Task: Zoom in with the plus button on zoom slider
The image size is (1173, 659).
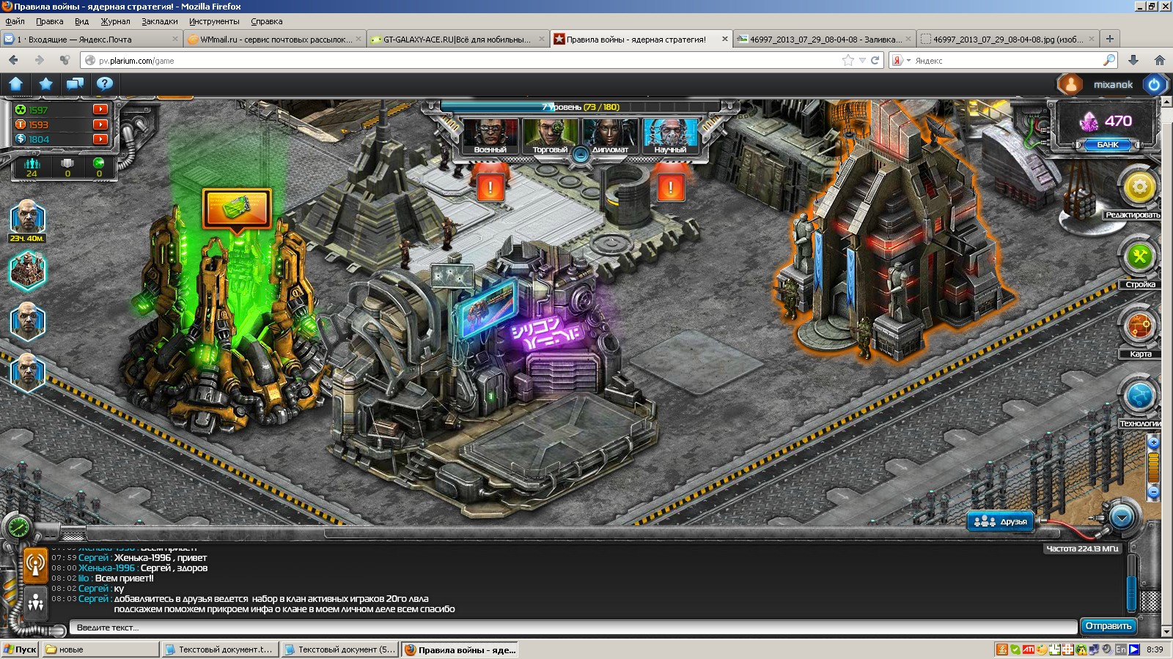Action: click(1153, 442)
